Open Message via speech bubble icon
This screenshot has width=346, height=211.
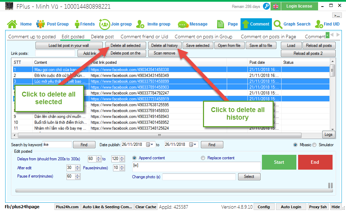183,24
